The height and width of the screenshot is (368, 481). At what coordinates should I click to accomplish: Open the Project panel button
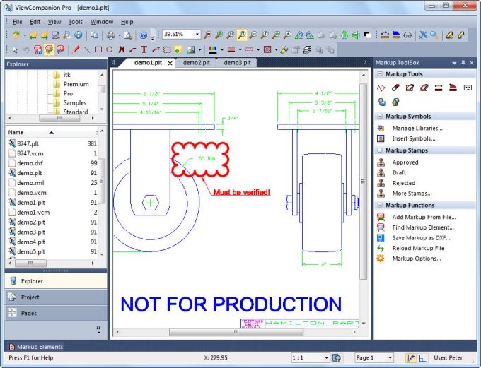point(30,297)
